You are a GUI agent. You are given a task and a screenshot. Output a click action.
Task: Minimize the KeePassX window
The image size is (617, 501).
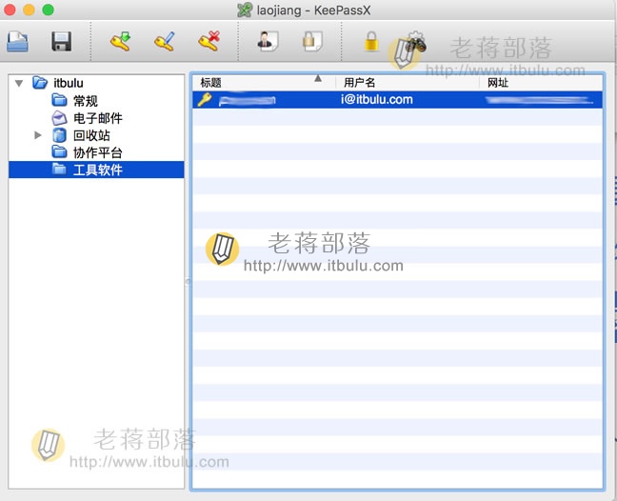click(x=29, y=10)
